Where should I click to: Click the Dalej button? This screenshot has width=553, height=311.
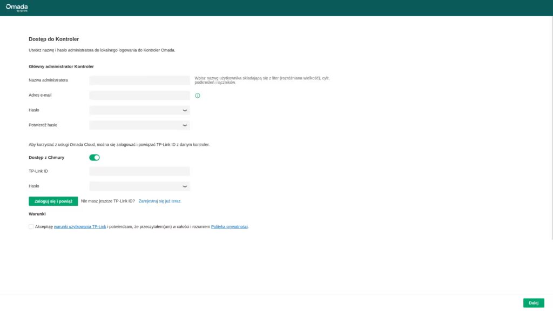534,303
